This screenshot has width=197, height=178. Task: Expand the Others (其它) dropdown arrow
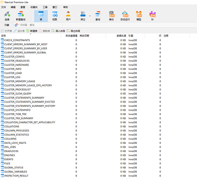pos(90,16)
